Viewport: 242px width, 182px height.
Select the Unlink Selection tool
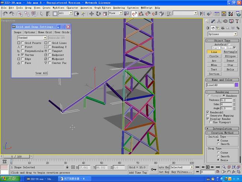[27, 14]
